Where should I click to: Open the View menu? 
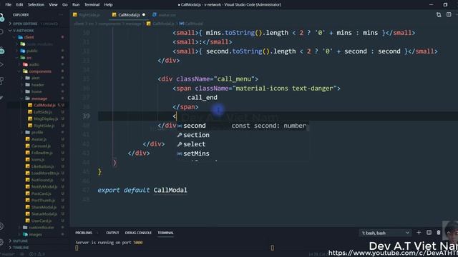[53, 5]
